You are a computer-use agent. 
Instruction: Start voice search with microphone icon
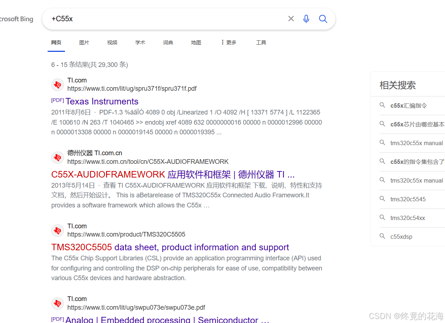pyautogui.click(x=306, y=19)
